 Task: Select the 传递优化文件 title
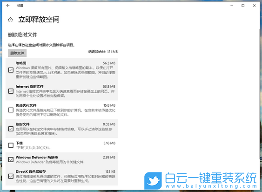[26, 105]
